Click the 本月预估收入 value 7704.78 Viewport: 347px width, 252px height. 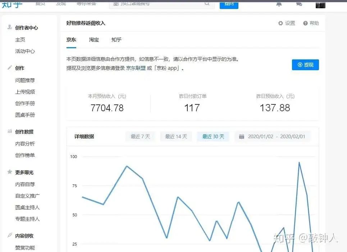pos(107,108)
